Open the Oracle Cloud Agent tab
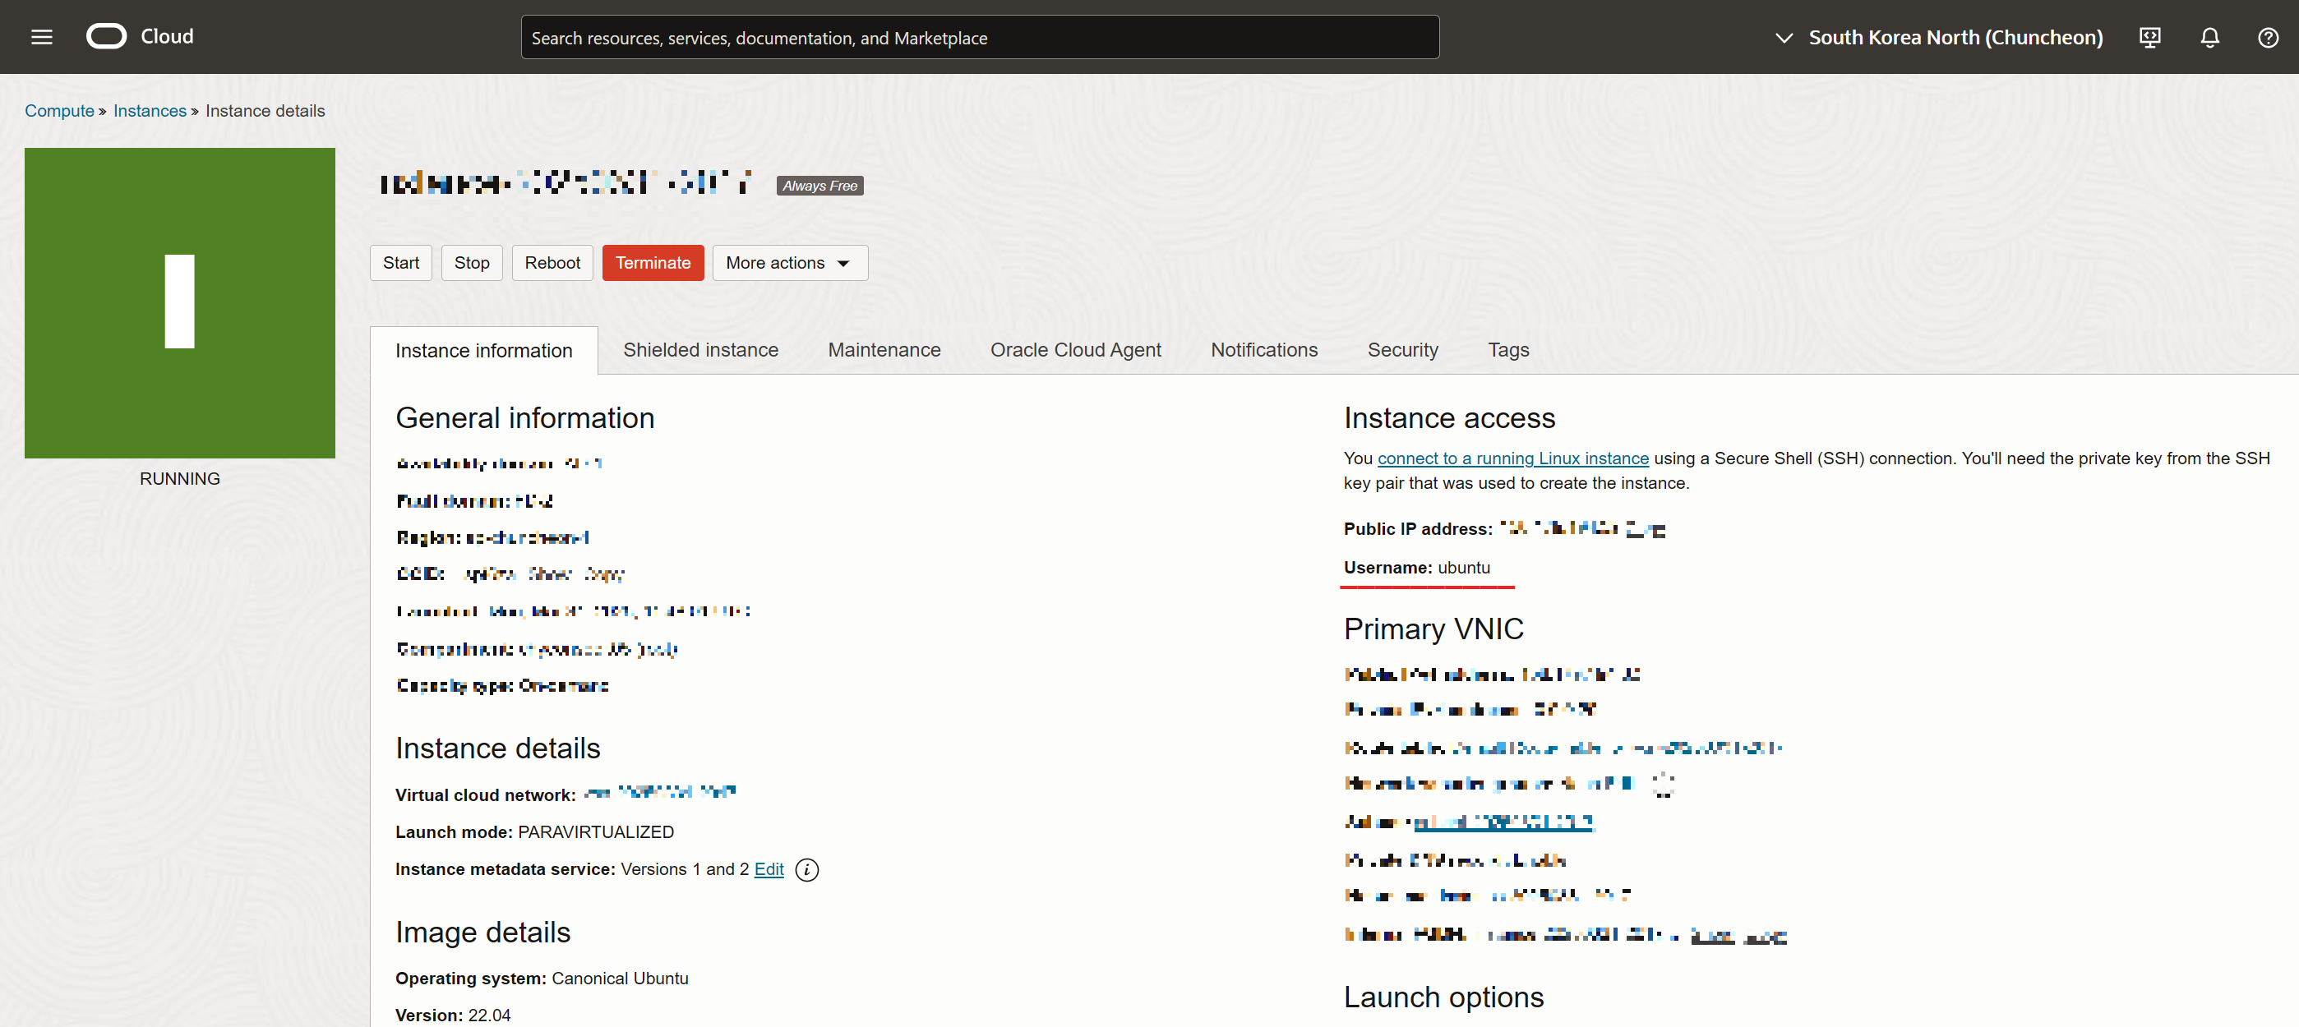Viewport: 2299px width, 1027px height. pos(1075,350)
